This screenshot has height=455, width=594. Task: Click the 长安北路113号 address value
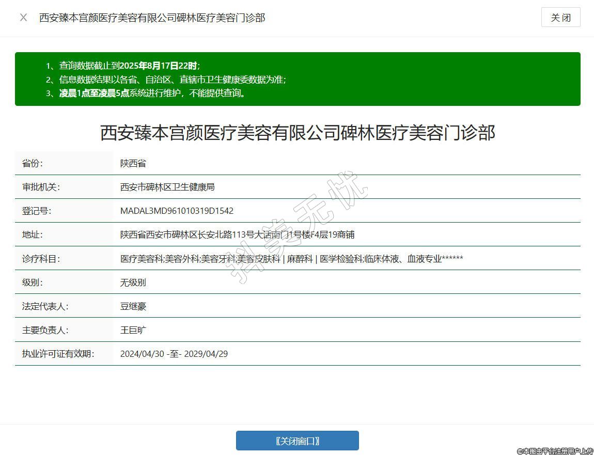tap(237, 234)
